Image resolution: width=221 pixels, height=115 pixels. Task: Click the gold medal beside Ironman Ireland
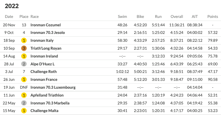tap(24, 56)
